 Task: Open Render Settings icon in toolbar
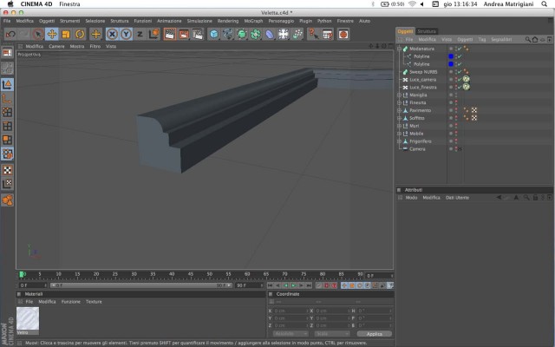coord(198,35)
